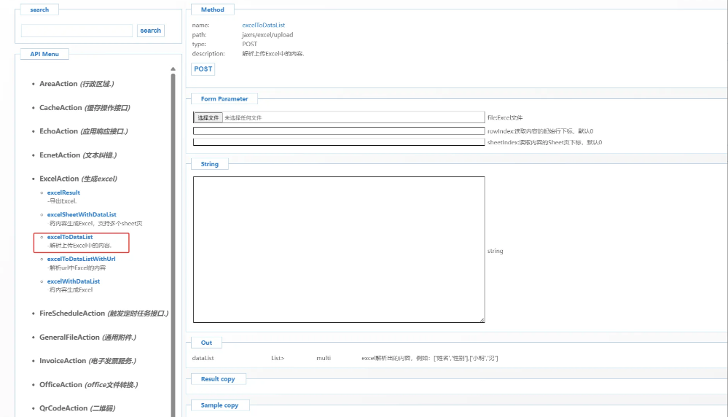Click the textarea resize handle corner

point(482,320)
